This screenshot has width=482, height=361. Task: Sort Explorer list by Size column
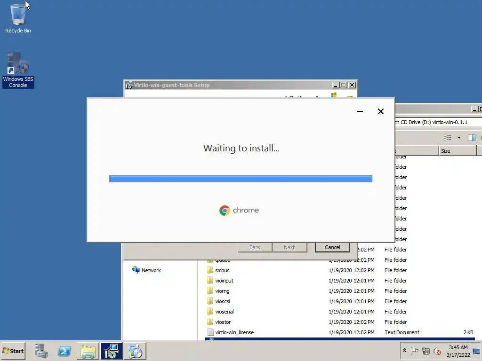(x=458, y=151)
